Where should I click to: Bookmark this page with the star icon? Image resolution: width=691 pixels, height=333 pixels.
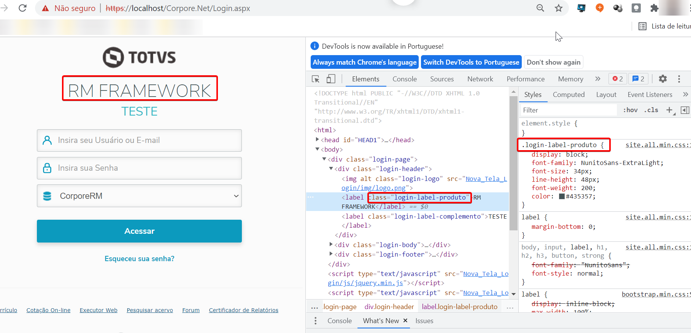[558, 8]
